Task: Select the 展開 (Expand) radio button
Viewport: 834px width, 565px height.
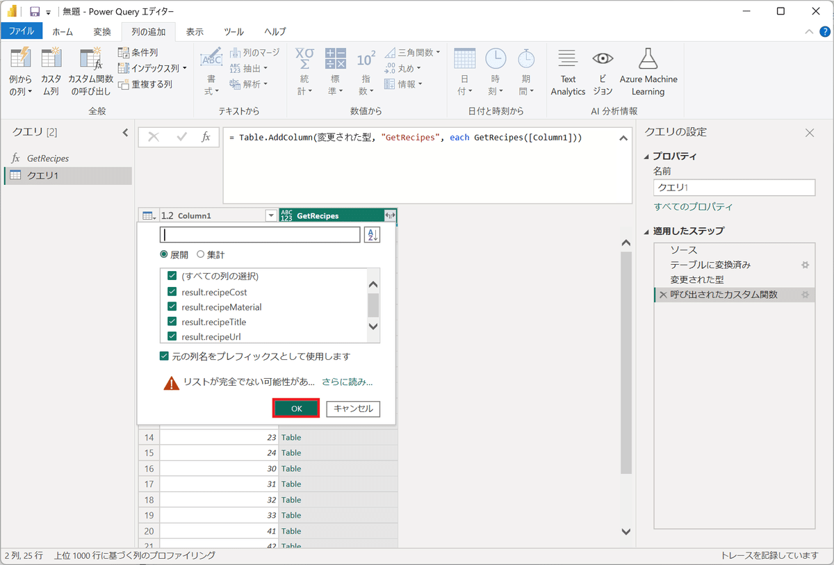Action: [x=164, y=255]
